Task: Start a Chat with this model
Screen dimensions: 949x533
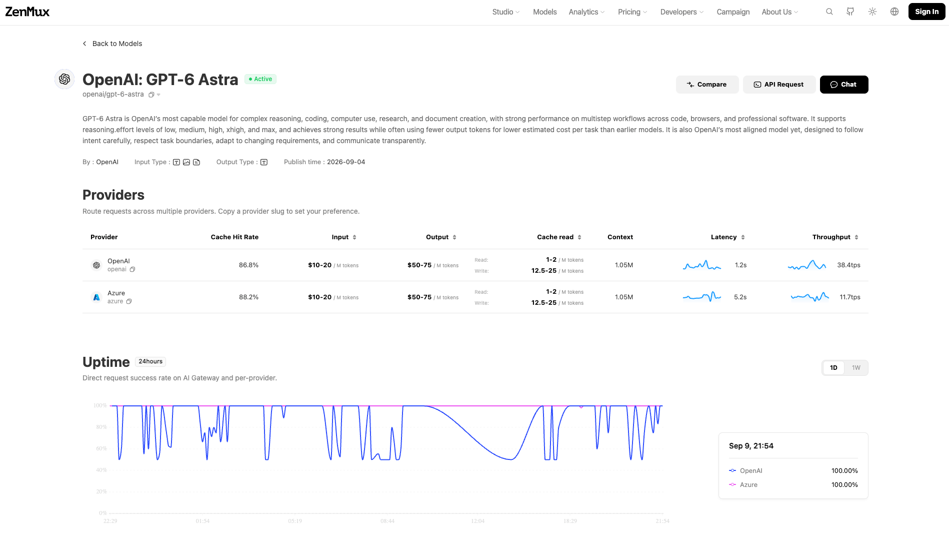Action: pyautogui.click(x=844, y=85)
